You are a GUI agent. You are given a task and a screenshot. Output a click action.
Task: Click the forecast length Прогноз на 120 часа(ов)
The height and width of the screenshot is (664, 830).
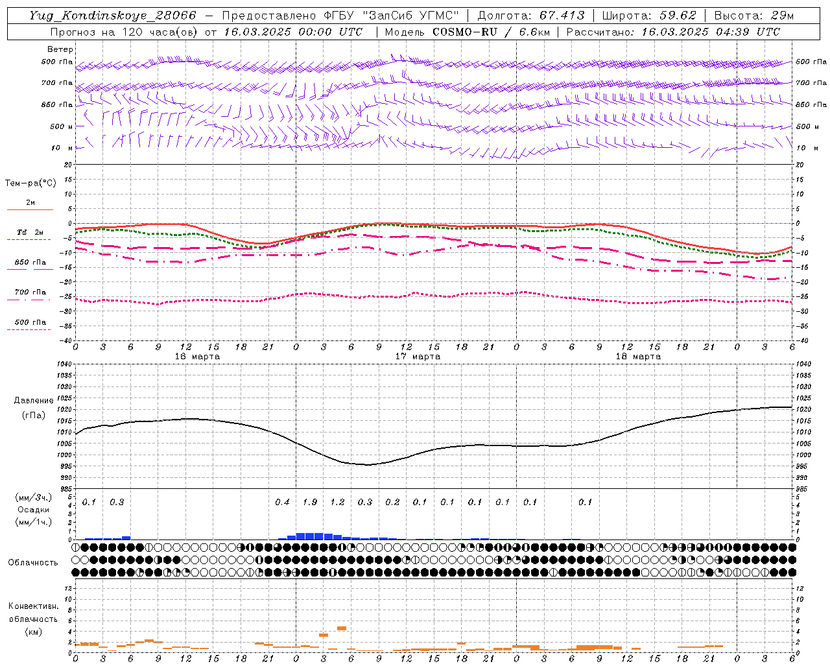[x=124, y=32]
